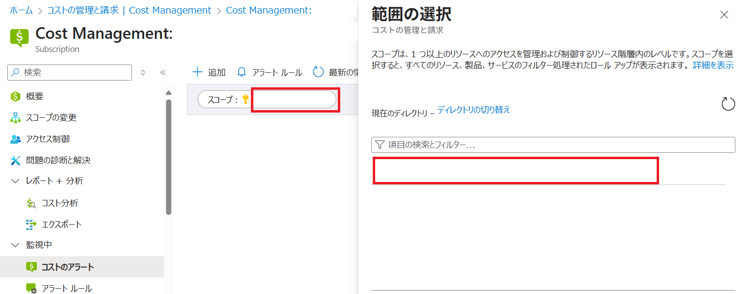The image size is (745, 294).
Task: Go to ホーム breadcrumb
Action: pyautogui.click(x=21, y=10)
